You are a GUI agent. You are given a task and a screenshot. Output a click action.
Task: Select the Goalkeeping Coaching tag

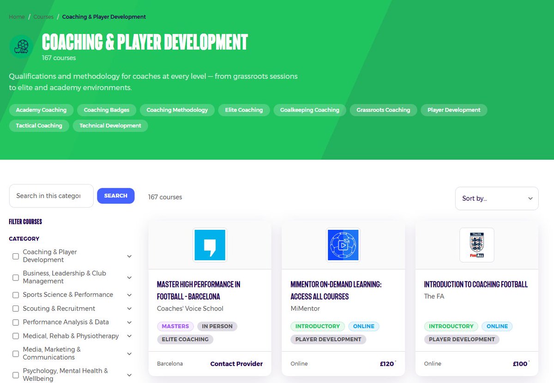point(310,110)
